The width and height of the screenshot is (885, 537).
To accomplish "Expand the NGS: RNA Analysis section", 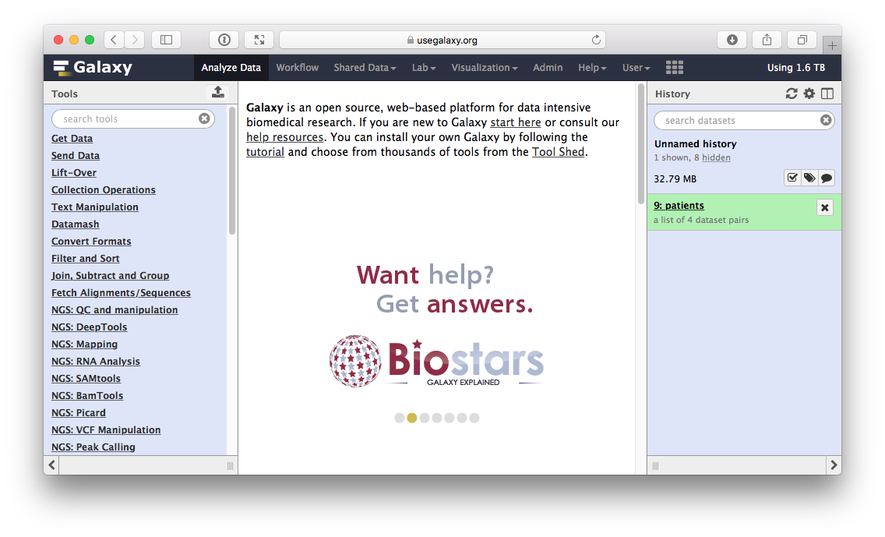I will [95, 362].
